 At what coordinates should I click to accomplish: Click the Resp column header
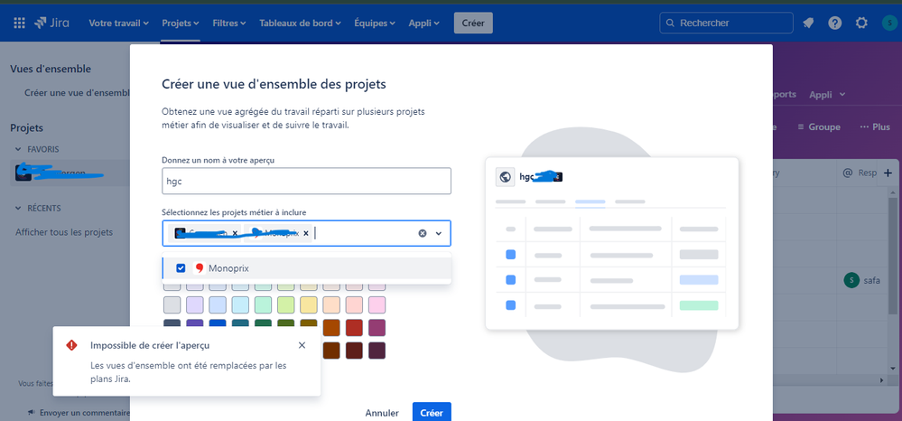click(x=859, y=173)
